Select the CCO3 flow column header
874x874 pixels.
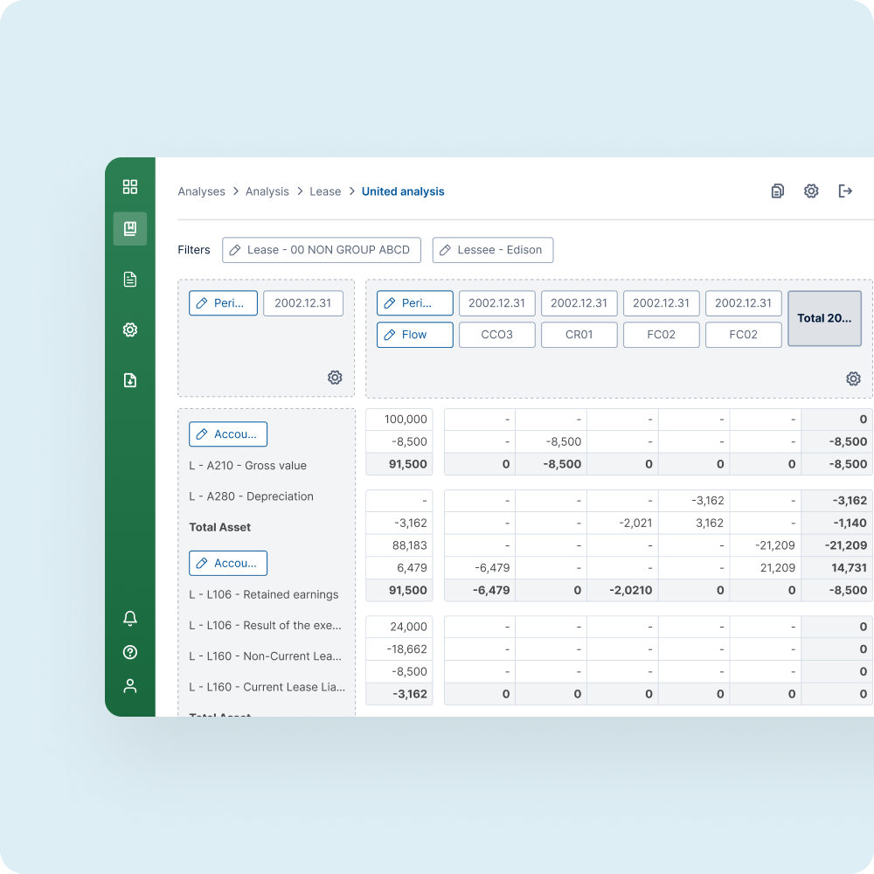[496, 335]
